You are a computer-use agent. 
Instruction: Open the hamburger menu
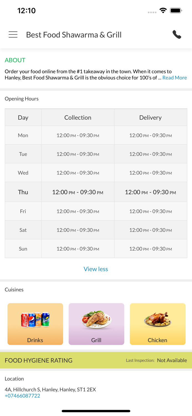pyautogui.click(x=13, y=35)
